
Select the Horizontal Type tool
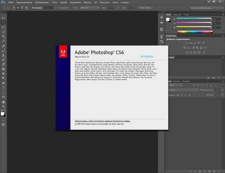tap(3, 88)
